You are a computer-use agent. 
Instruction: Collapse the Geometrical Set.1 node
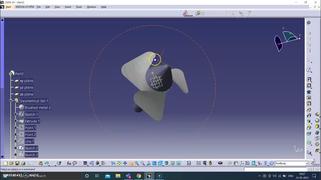(11, 100)
